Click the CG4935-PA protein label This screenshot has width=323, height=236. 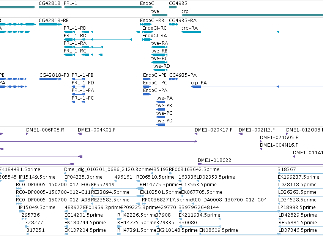coord(183,75)
